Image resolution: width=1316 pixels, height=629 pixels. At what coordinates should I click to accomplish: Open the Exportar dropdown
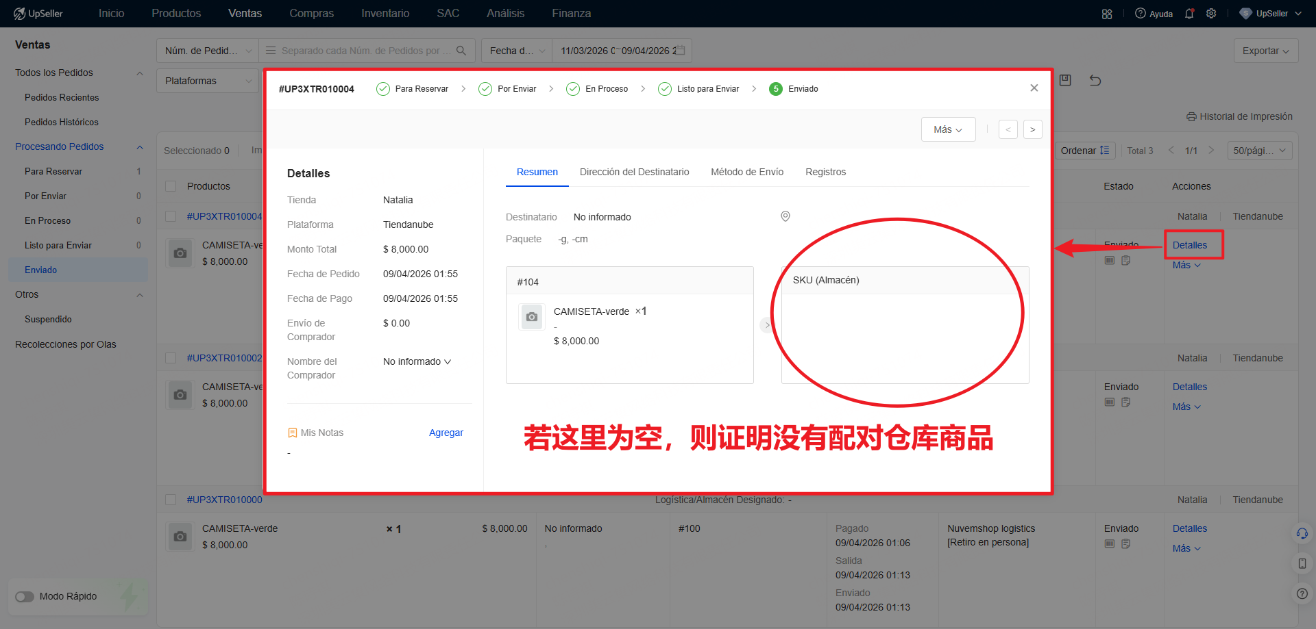click(x=1265, y=51)
